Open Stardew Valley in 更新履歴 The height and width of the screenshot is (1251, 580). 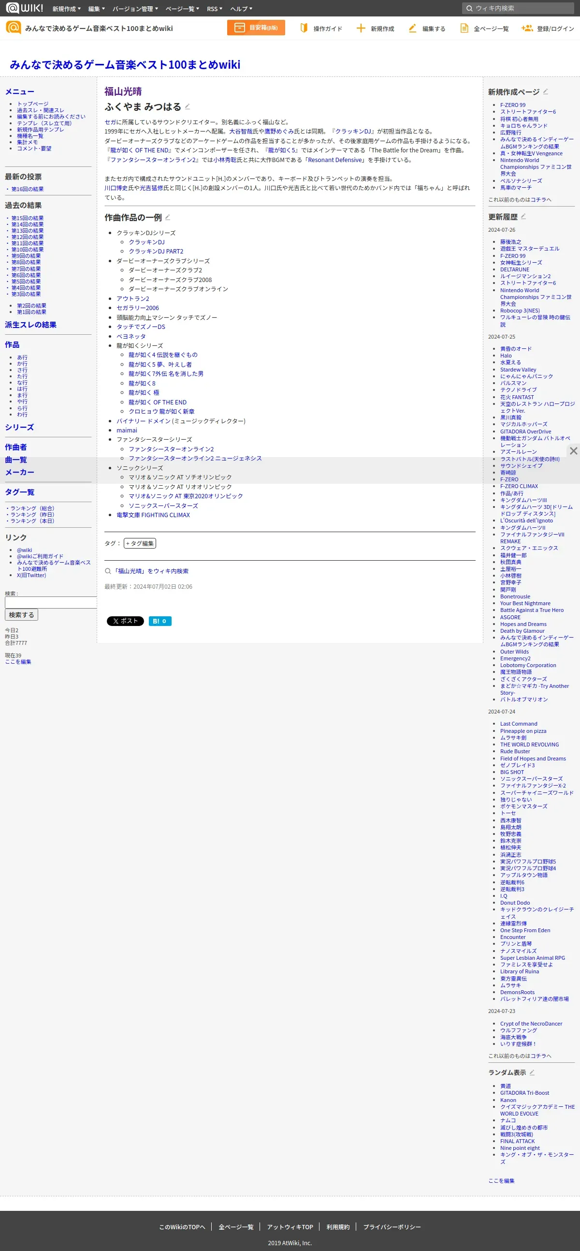518,370
